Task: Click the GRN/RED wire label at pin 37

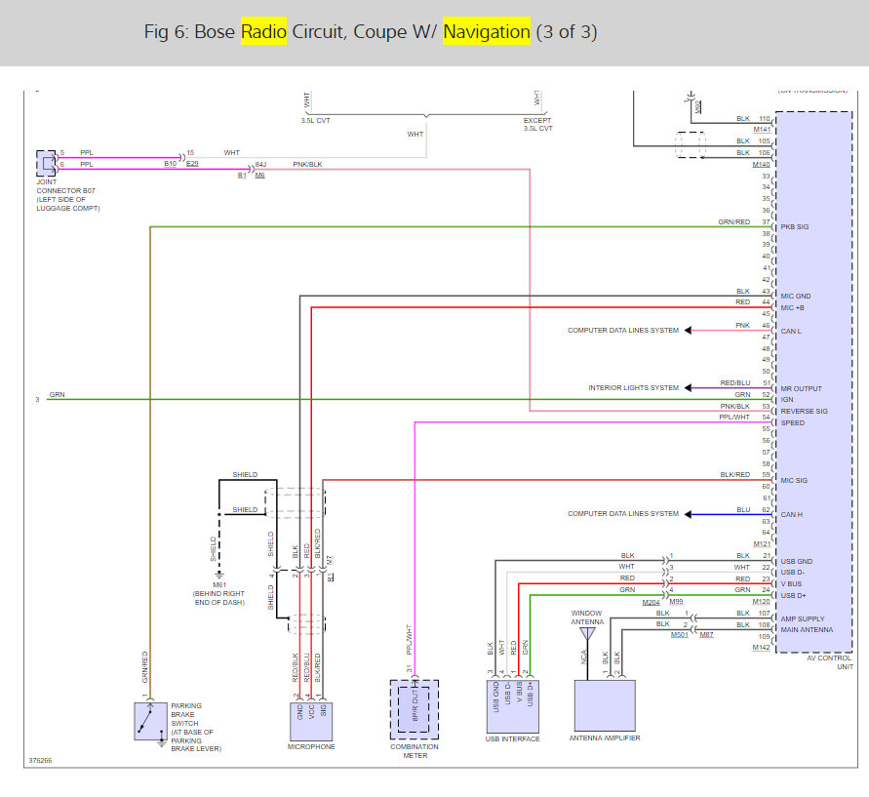Action: [733, 221]
